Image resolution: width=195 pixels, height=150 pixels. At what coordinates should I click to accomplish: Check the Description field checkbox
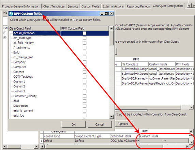(x=85, y=106)
